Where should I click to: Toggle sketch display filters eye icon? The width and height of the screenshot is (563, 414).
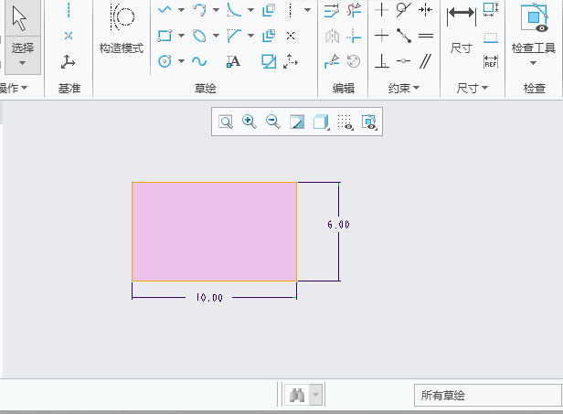tap(369, 122)
